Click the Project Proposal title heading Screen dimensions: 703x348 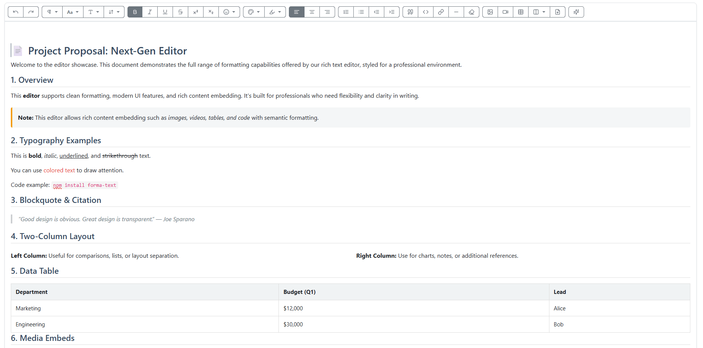tap(107, 51)
